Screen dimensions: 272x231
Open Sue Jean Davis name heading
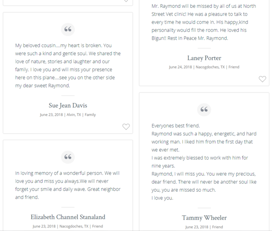(x=68, y=106)
